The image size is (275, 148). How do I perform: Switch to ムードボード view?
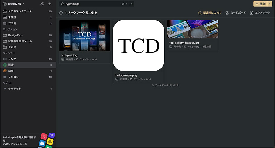tap(236, 13)
